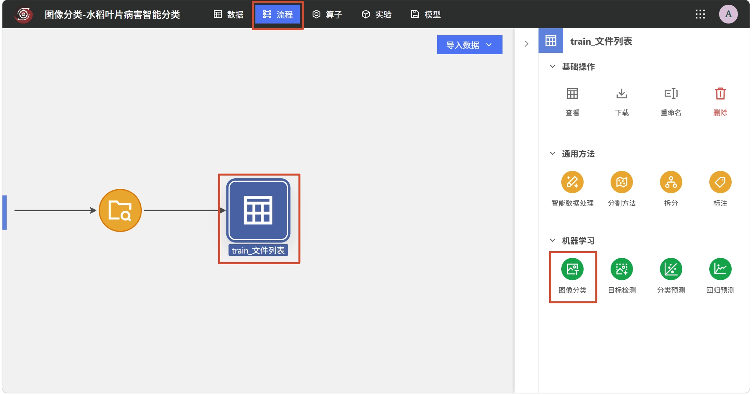Click the blue handle at the canvas left edge
752x395 pixels.
point(4,212)
